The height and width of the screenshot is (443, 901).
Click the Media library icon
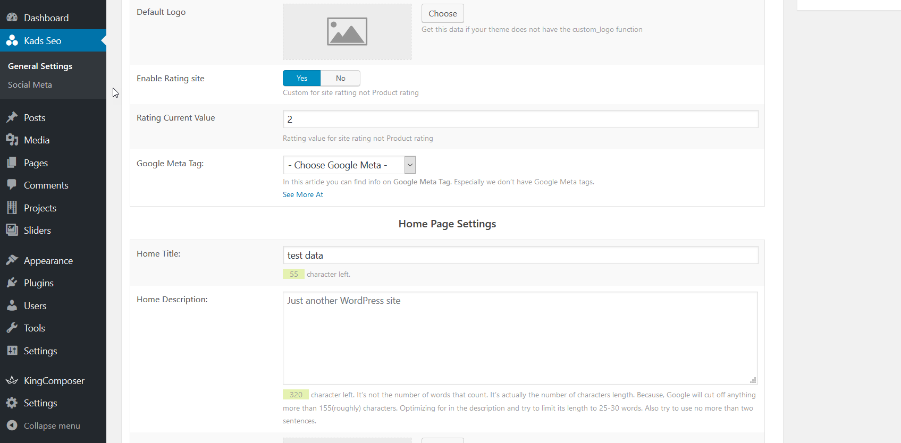coord(12,140)
